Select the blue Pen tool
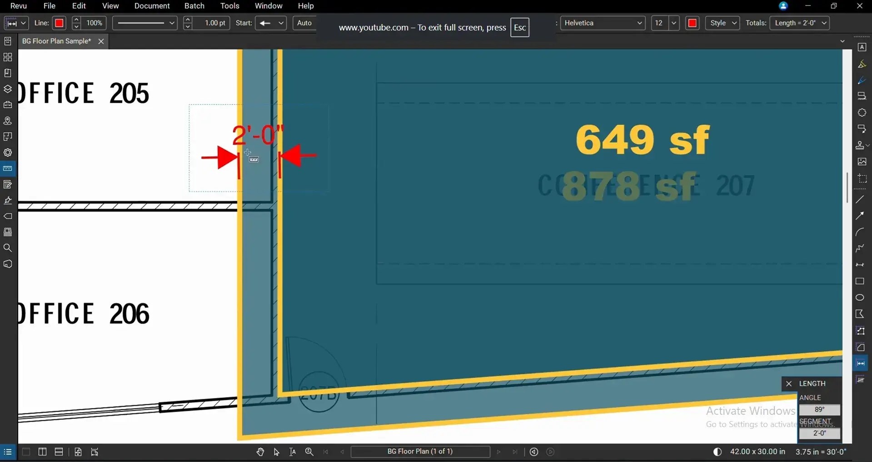The width and height of the screenshot is (872, 462). click(862, 80)
